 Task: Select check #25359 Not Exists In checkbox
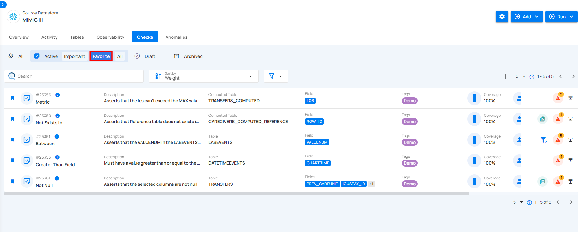coord(27,119)
